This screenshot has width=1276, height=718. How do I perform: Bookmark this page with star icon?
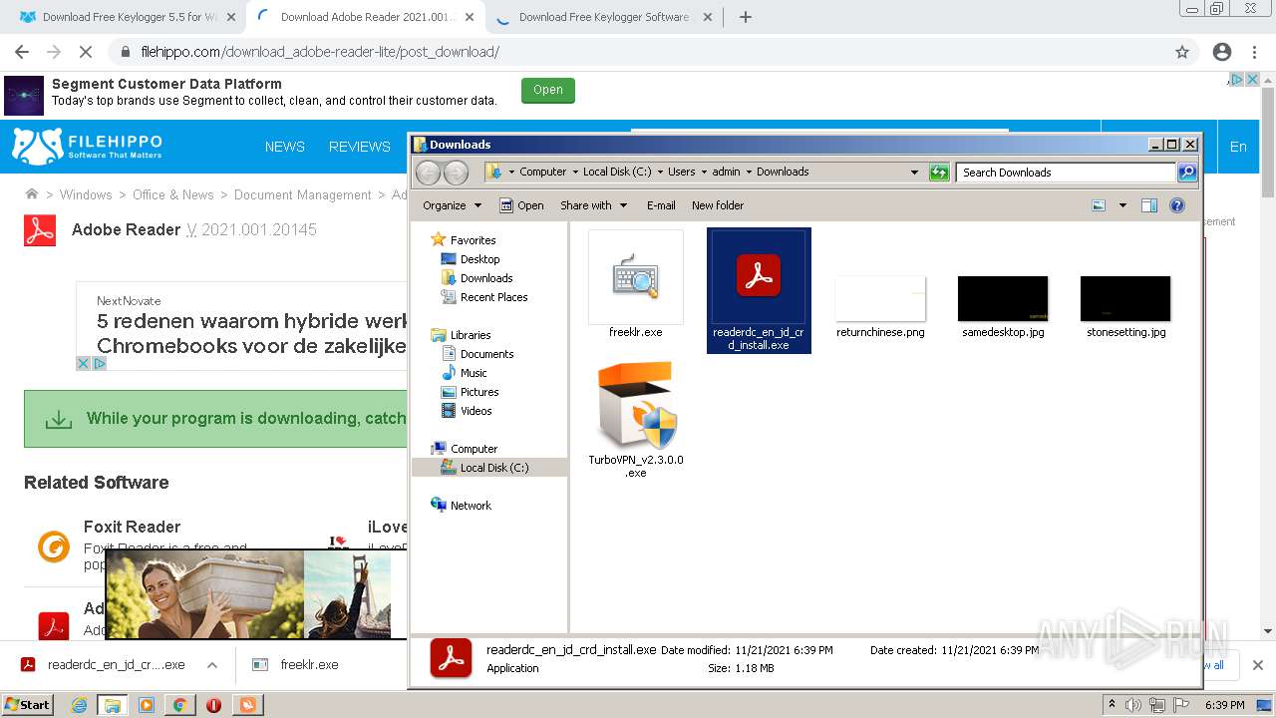(x=1182, y=52)
